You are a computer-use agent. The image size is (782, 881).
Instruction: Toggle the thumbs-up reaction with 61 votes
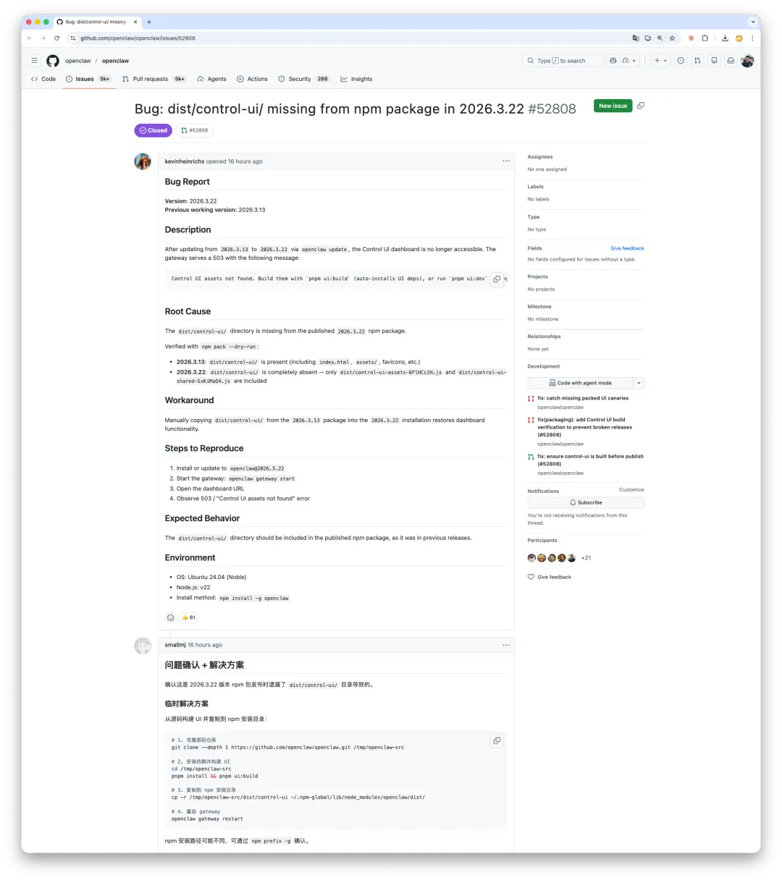pos(189,617)
